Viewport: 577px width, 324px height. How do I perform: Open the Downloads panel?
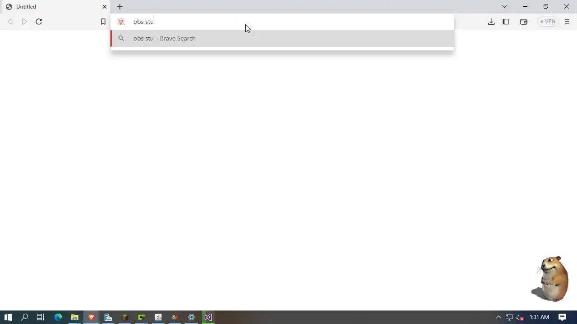491,22
